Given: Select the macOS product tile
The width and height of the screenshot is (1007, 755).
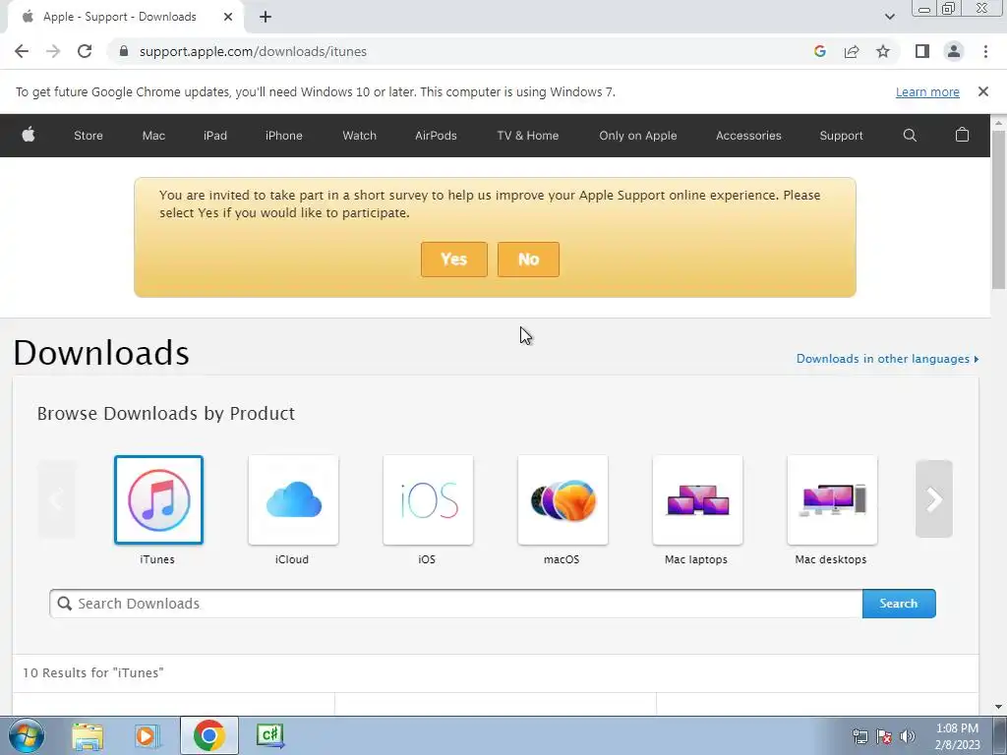Looking at the screenshot, I should [563, 500].
